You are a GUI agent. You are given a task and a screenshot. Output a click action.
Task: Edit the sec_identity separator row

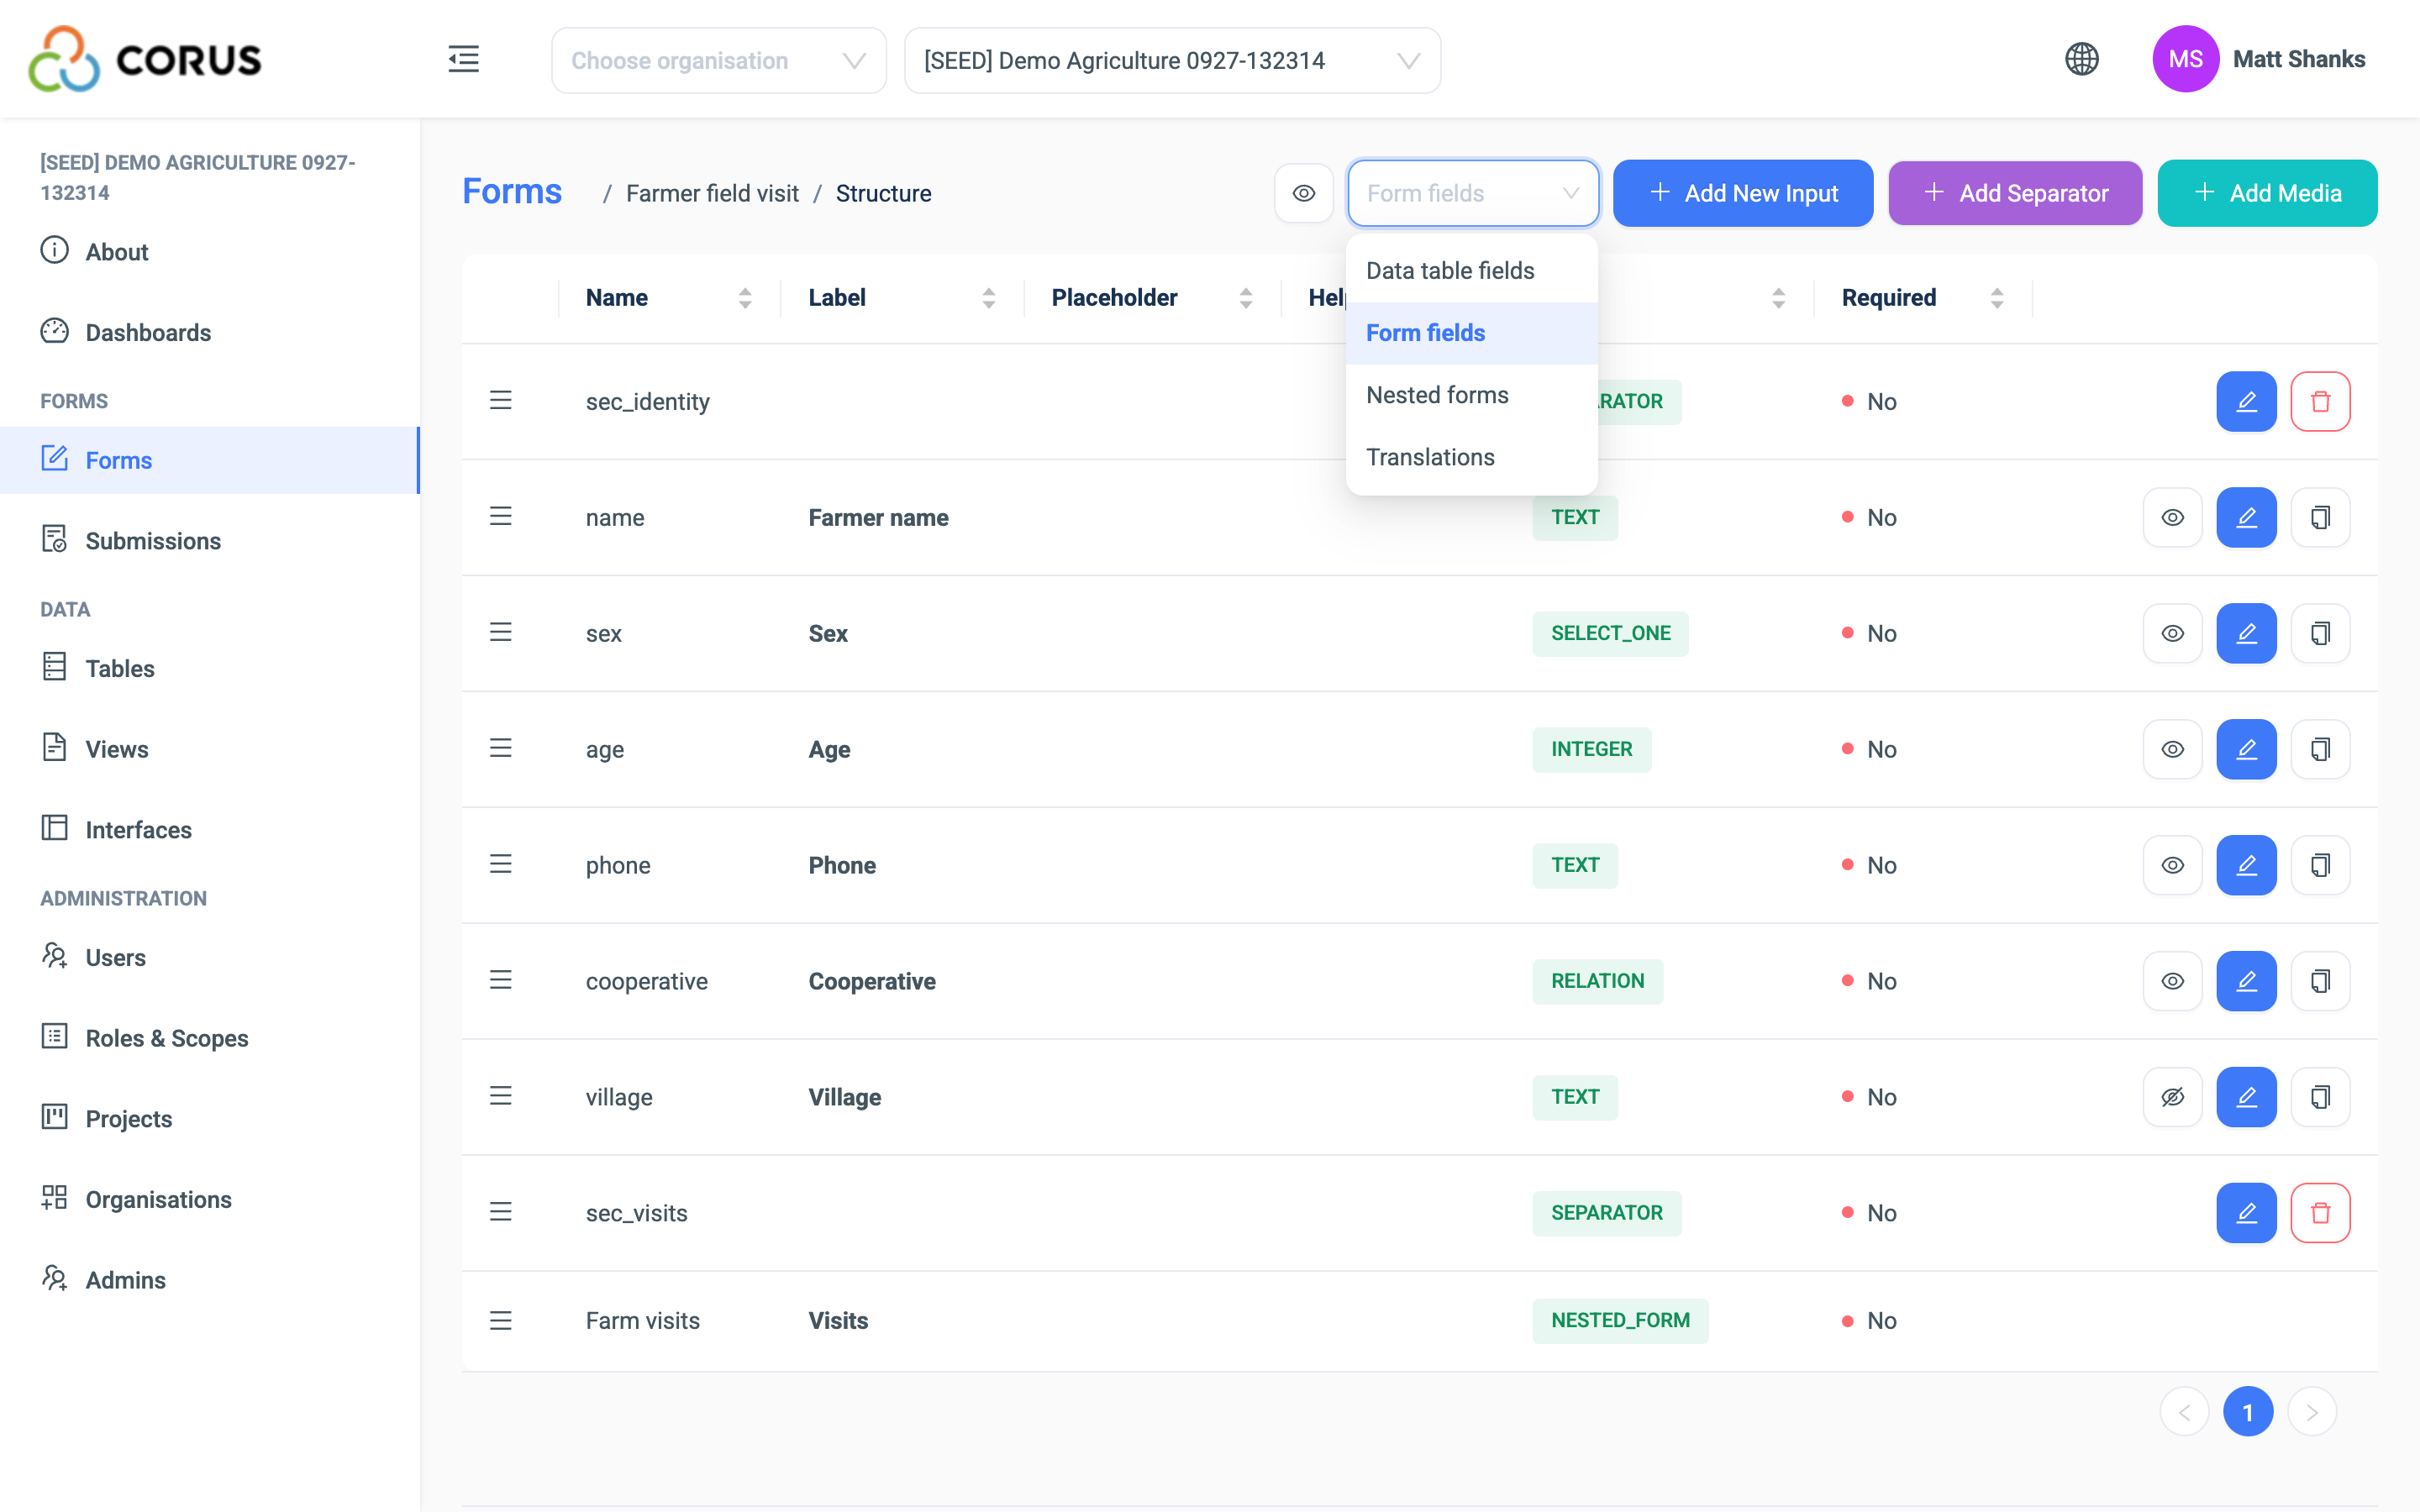pos(2246,401)
